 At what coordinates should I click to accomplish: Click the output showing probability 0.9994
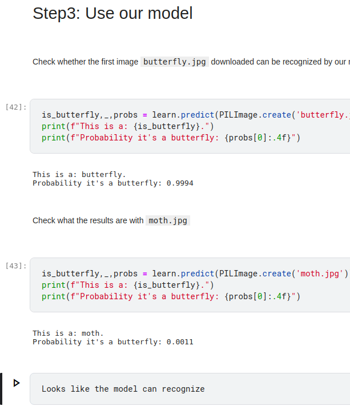point(112,183)
